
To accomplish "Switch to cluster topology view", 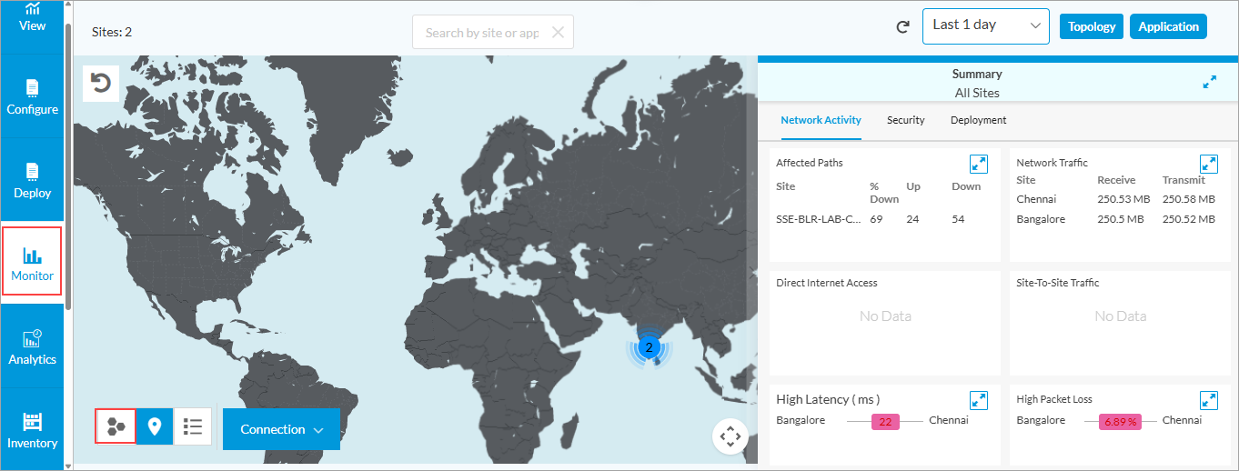I will pyautogui.click(x=116, y=426).
